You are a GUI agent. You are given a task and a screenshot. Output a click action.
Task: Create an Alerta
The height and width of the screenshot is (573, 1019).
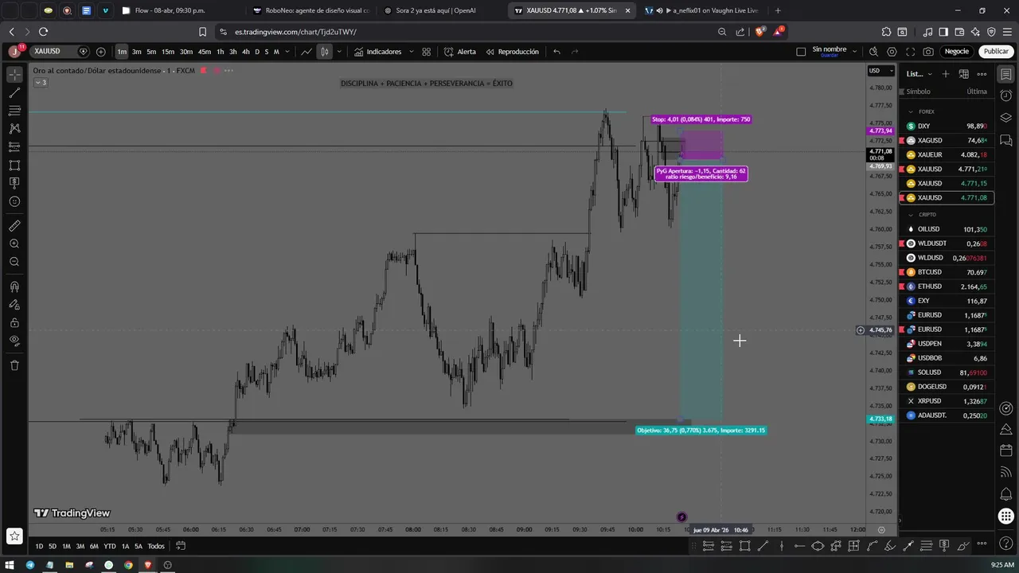[x=460, y=52]
